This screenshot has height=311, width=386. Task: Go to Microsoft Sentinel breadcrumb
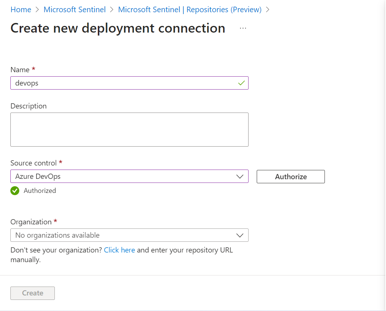[x=74, y=10]
